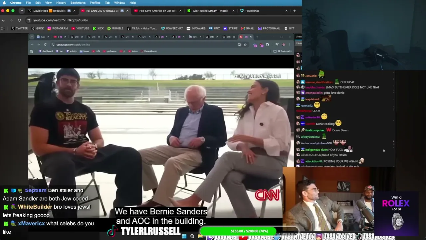Open the INFOWARS bookmark
Image resolution: width=426 pixels, height=240 pixels.
196,28
